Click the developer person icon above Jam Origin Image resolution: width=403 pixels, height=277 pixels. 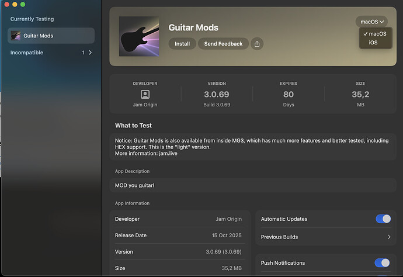[x=145, y=94]
